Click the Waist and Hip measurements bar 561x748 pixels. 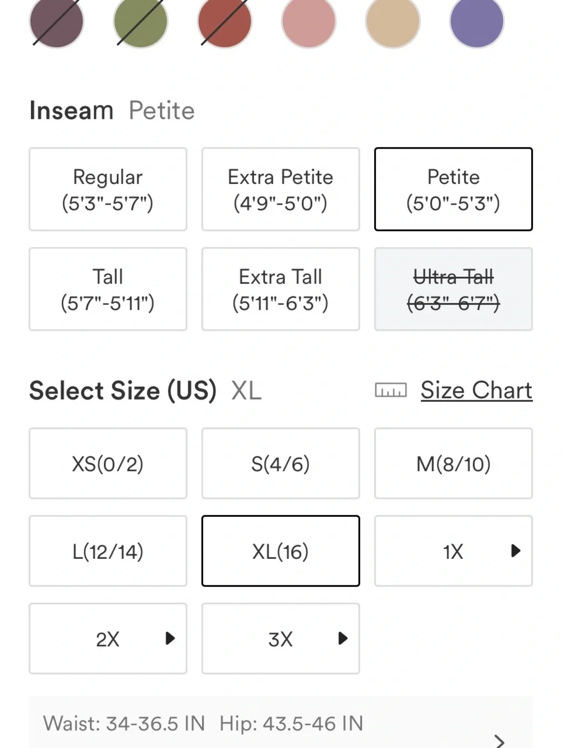point(281,723)
